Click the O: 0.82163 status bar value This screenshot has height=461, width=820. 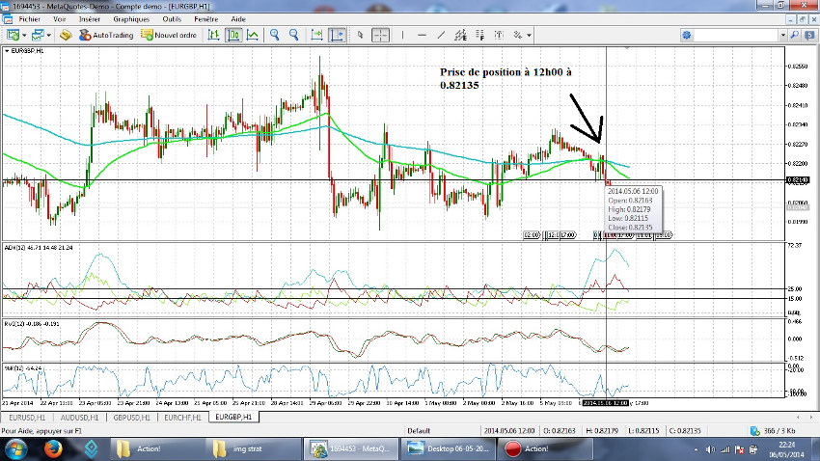tap(560, 431)
